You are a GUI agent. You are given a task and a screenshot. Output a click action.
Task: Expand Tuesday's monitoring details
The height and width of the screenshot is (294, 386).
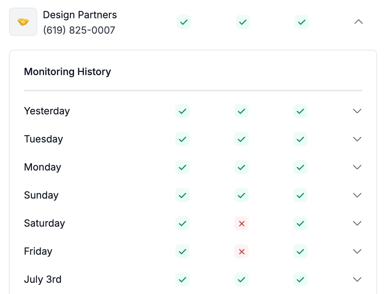357,139
